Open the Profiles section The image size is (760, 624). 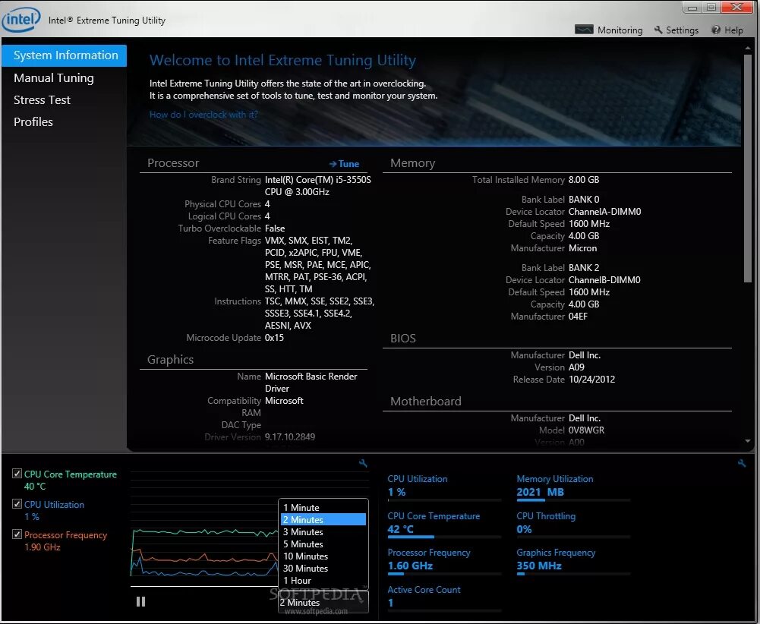click(x=33, y=121)
